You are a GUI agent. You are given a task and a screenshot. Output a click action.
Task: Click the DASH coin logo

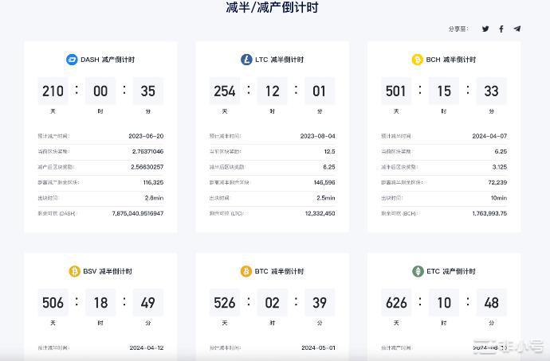point(72,60)
